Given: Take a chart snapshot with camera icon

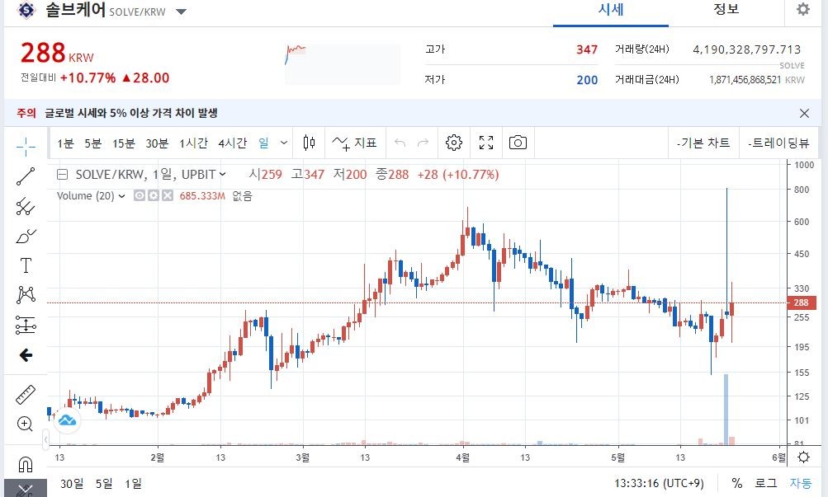Looking at the screenshot, I should click(x=518, y=143).
